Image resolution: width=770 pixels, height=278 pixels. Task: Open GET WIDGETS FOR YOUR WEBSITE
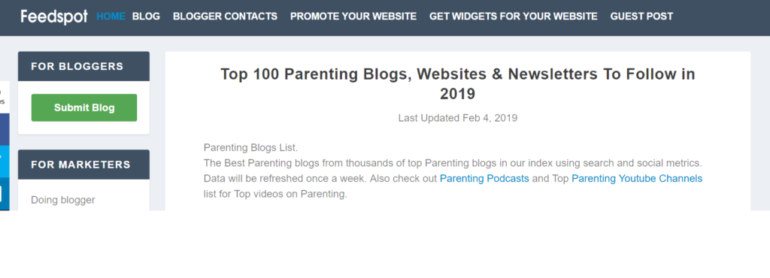click(x=513, y=17)
